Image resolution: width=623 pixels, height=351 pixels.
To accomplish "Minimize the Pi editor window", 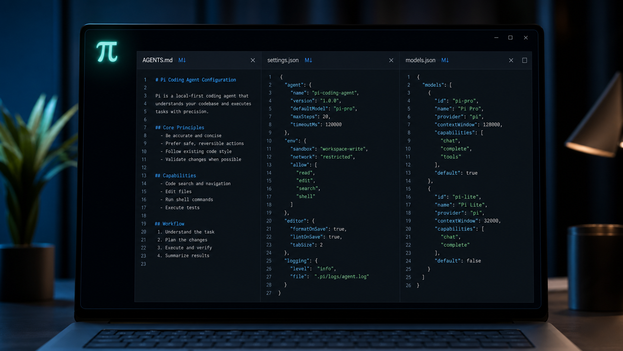I will 496,38.
